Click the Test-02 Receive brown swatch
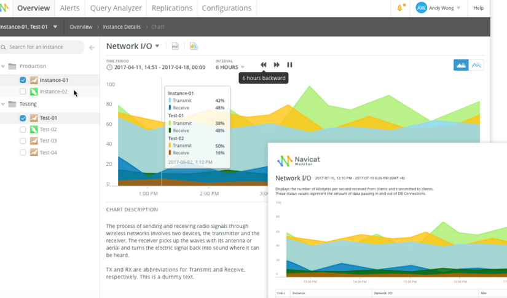Image resolution: width=507 pixels, height=298 pixels. click(x=170, y=152)
